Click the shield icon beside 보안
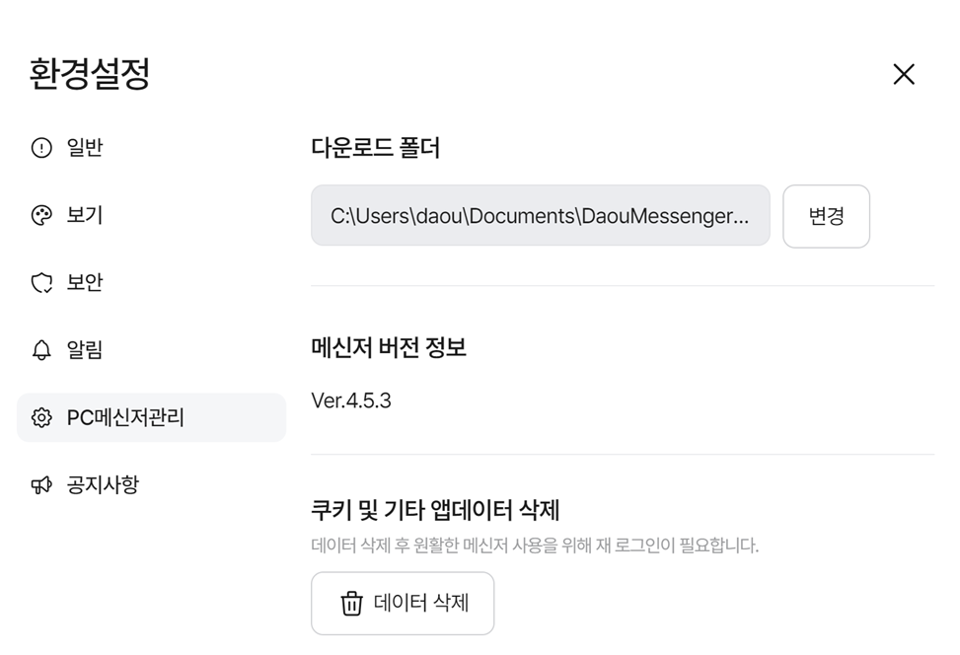The height and width of the screenshot is (655, 960). [x=41, y=283]
